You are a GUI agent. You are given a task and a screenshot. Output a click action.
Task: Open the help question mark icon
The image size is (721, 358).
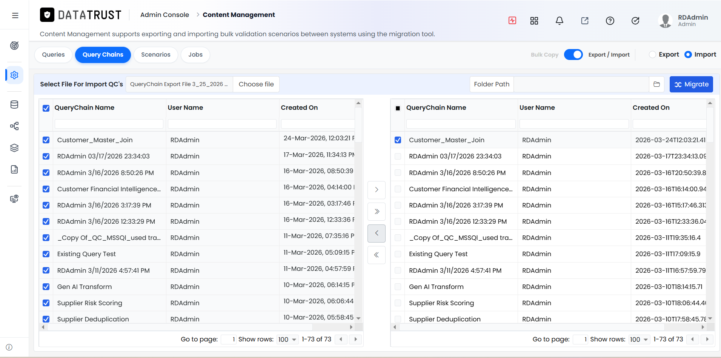[610, 21]
